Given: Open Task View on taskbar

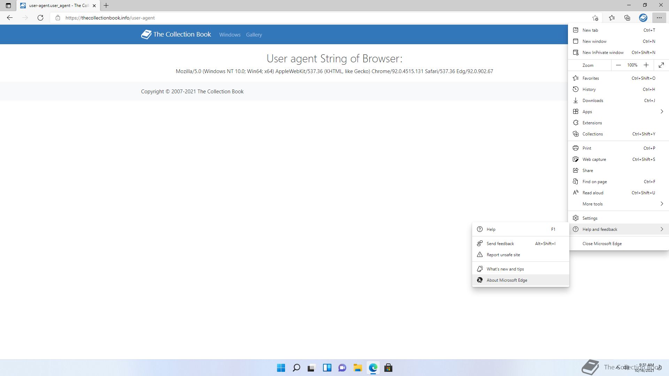Looking at the screenshot, I should (312, 368).
